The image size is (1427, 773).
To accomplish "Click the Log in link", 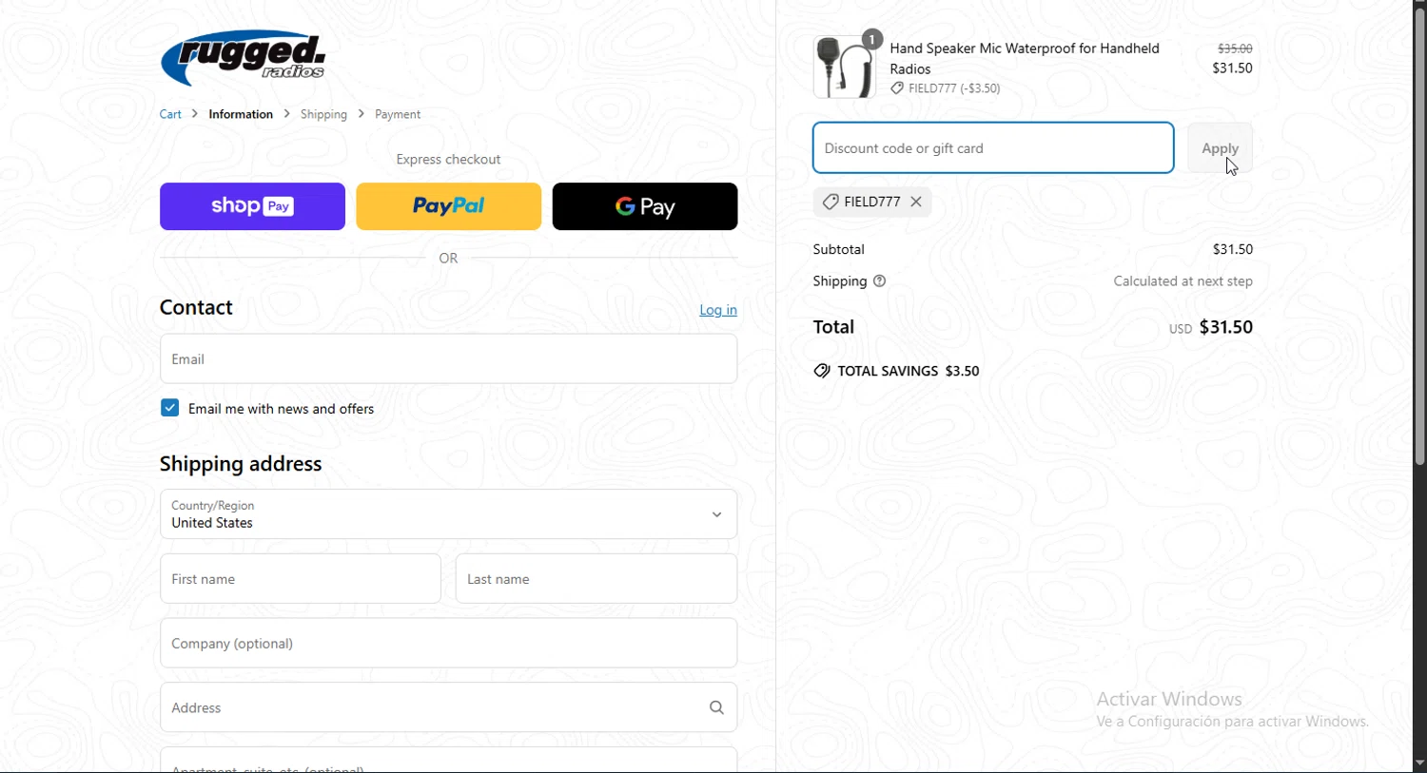I will (718, 310).
